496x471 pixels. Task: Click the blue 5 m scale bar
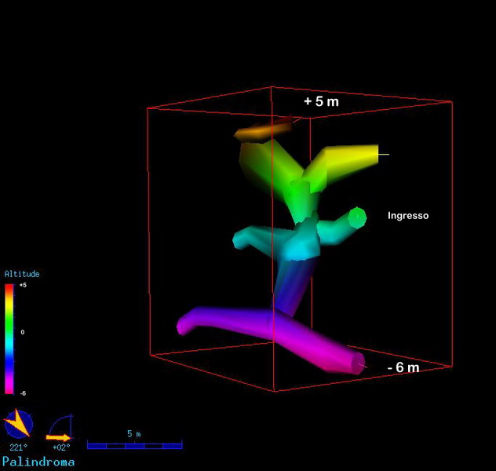135,446
